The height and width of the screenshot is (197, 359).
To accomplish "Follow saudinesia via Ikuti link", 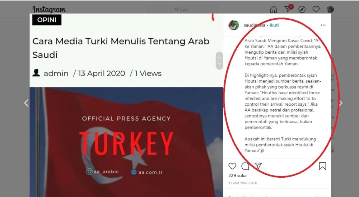I will tap(274, 25).
